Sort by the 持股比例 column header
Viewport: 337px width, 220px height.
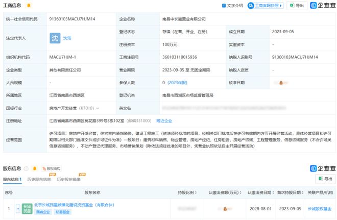tap(187, 192)
